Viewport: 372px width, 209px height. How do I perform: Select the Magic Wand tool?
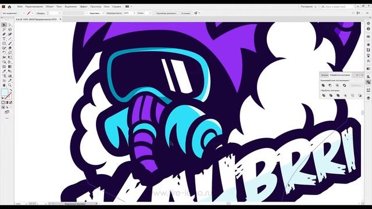pos(4,30)
